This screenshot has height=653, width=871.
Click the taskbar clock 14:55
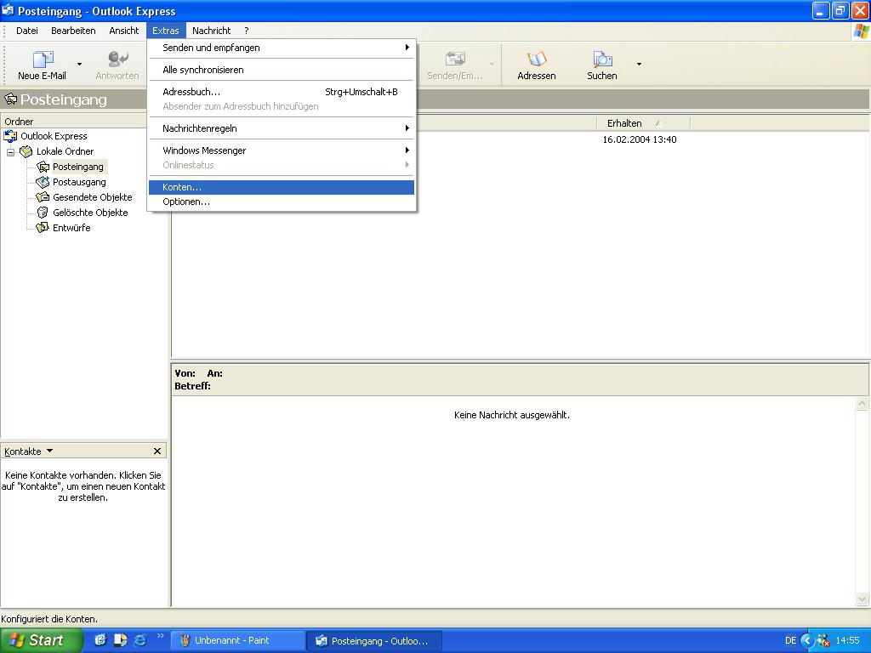(848, 641)
